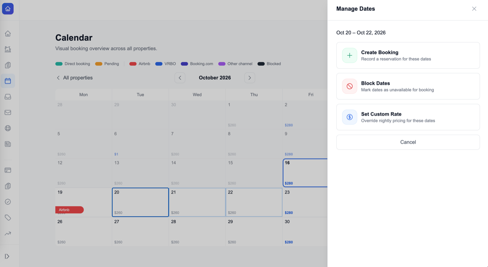
Task: Go back to All properties
Action: click(75, 78)
